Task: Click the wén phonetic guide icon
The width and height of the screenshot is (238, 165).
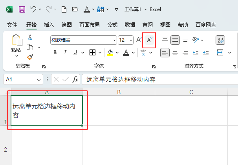Action: [x=143, y=53]
